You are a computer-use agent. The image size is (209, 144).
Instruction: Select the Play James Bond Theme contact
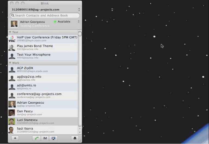35,47
